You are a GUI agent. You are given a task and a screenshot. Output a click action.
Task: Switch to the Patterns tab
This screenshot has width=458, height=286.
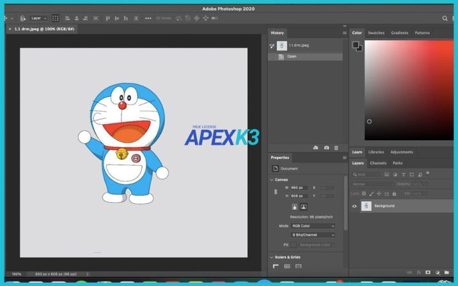point(422,33)
